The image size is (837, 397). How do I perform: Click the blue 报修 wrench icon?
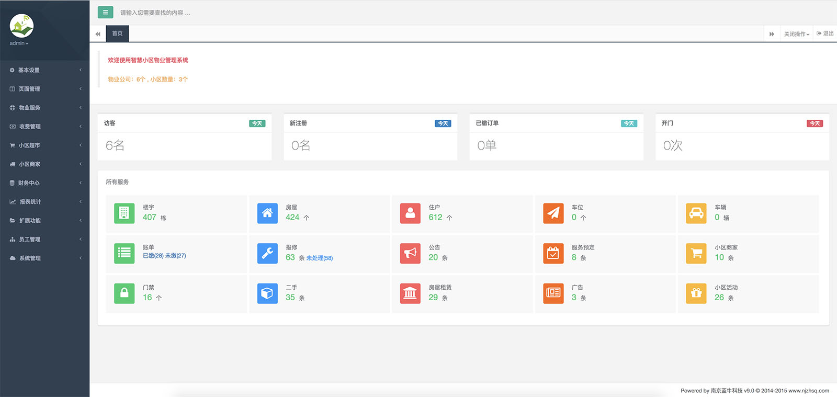tap(267, 253)
